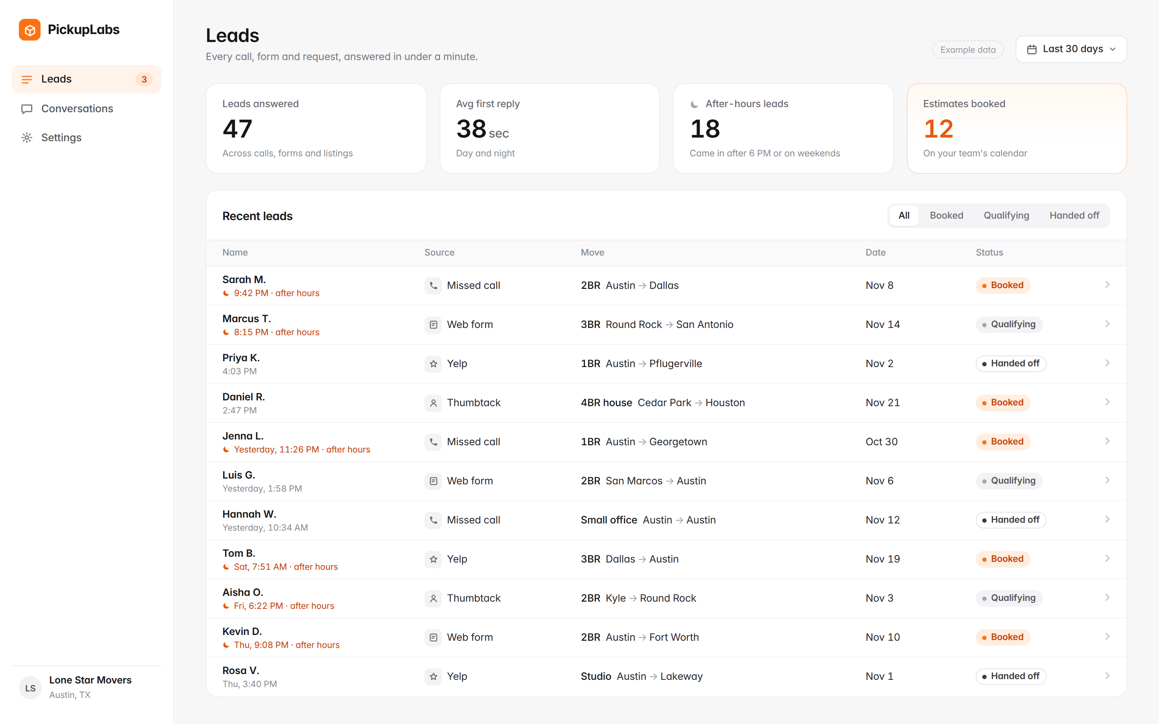Click the Conversations chat bubble icon
The image size is (1159, 724).
(x=27, y=109)
